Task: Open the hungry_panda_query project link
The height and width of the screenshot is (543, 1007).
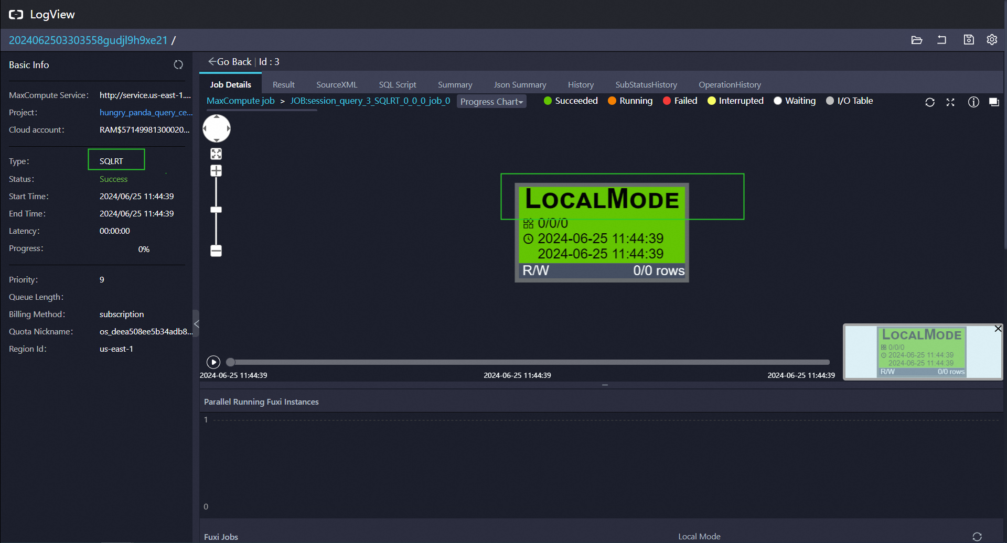Action: tap(146, 112)
